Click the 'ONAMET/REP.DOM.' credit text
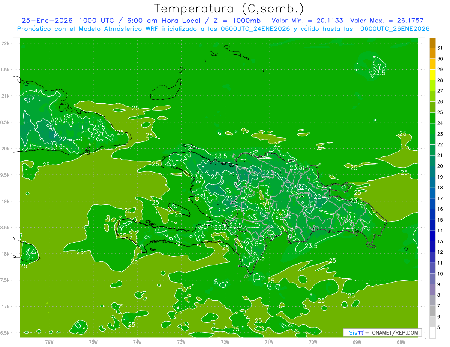This screenshot has width=450, height=347. (x=395, y=332)
